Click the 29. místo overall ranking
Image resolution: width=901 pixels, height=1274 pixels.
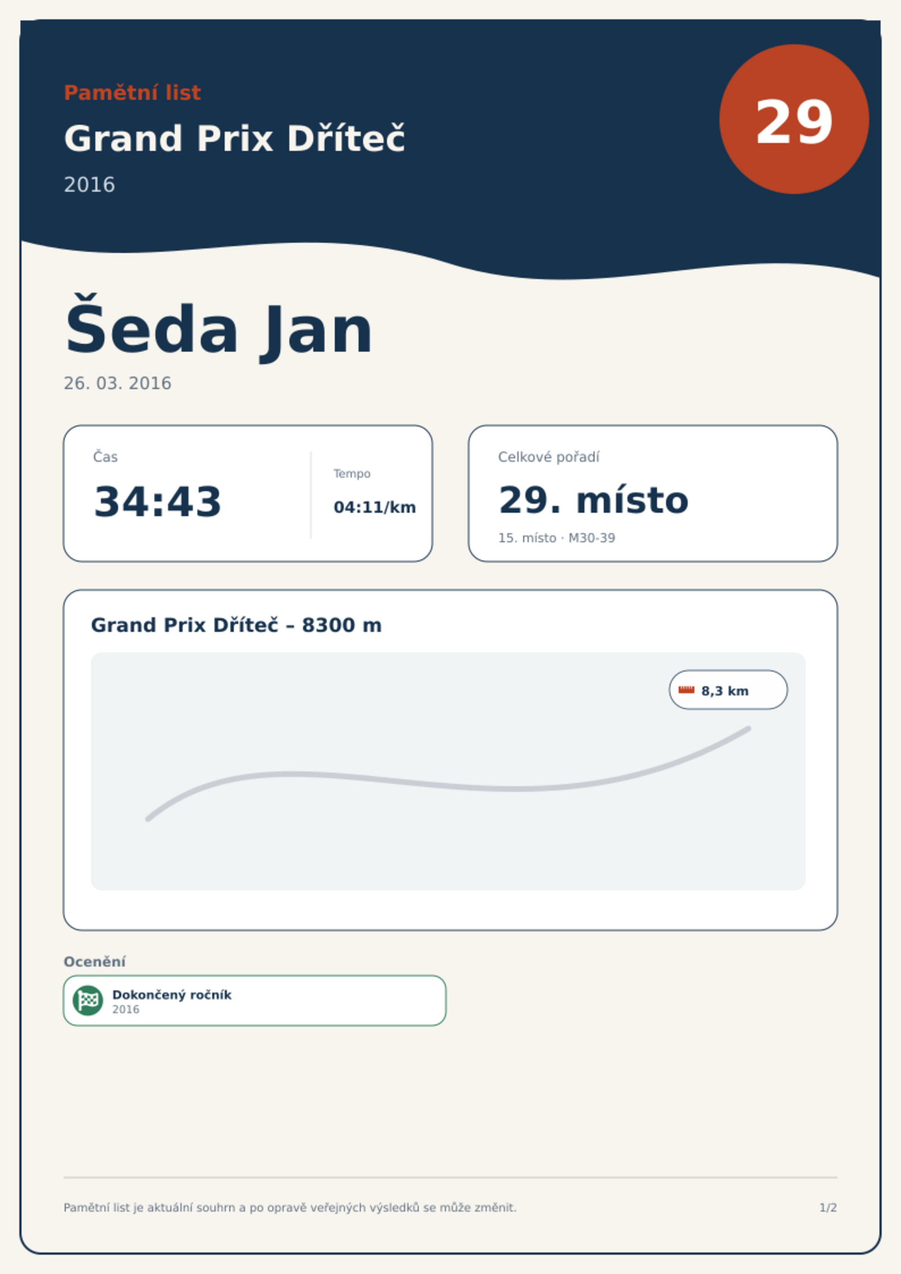[593, 500]
